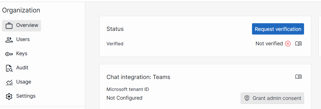Click the briefcase icon beside Overview
The image size is (321, 109).
click(x=9, y=26)
